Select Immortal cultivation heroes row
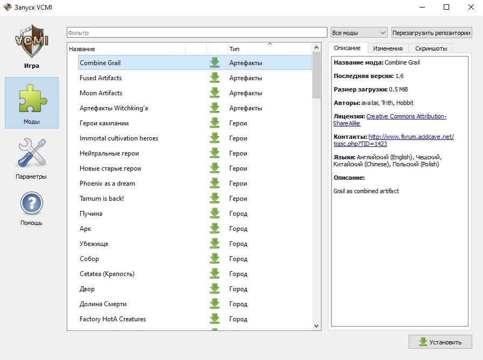 pyautogui.click(x=195, y=138)
